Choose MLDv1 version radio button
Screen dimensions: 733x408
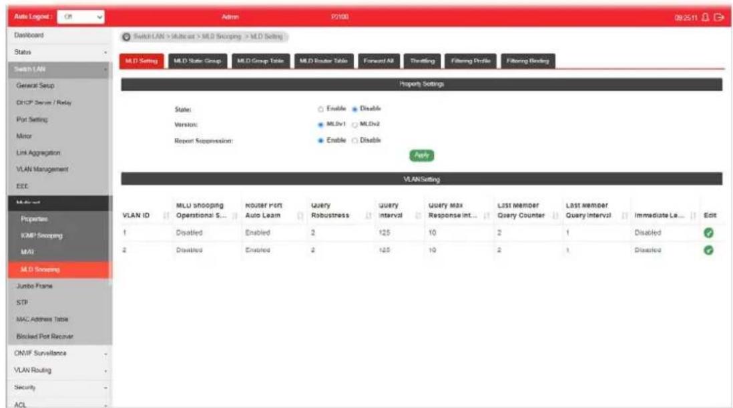[x=320, y=125]
